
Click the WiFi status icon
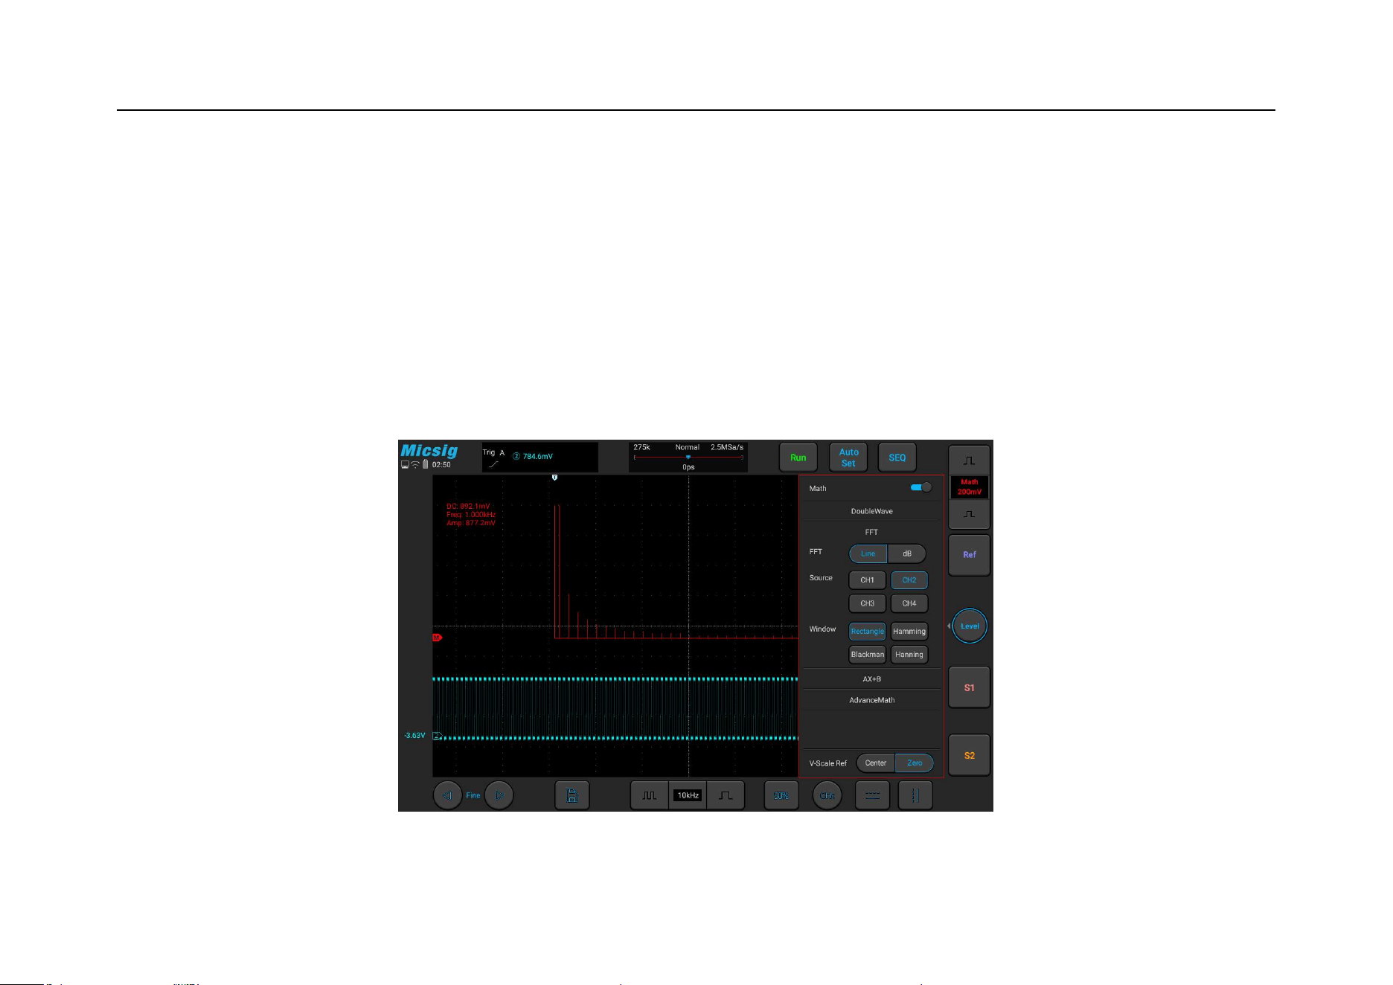tap(415, 464)
